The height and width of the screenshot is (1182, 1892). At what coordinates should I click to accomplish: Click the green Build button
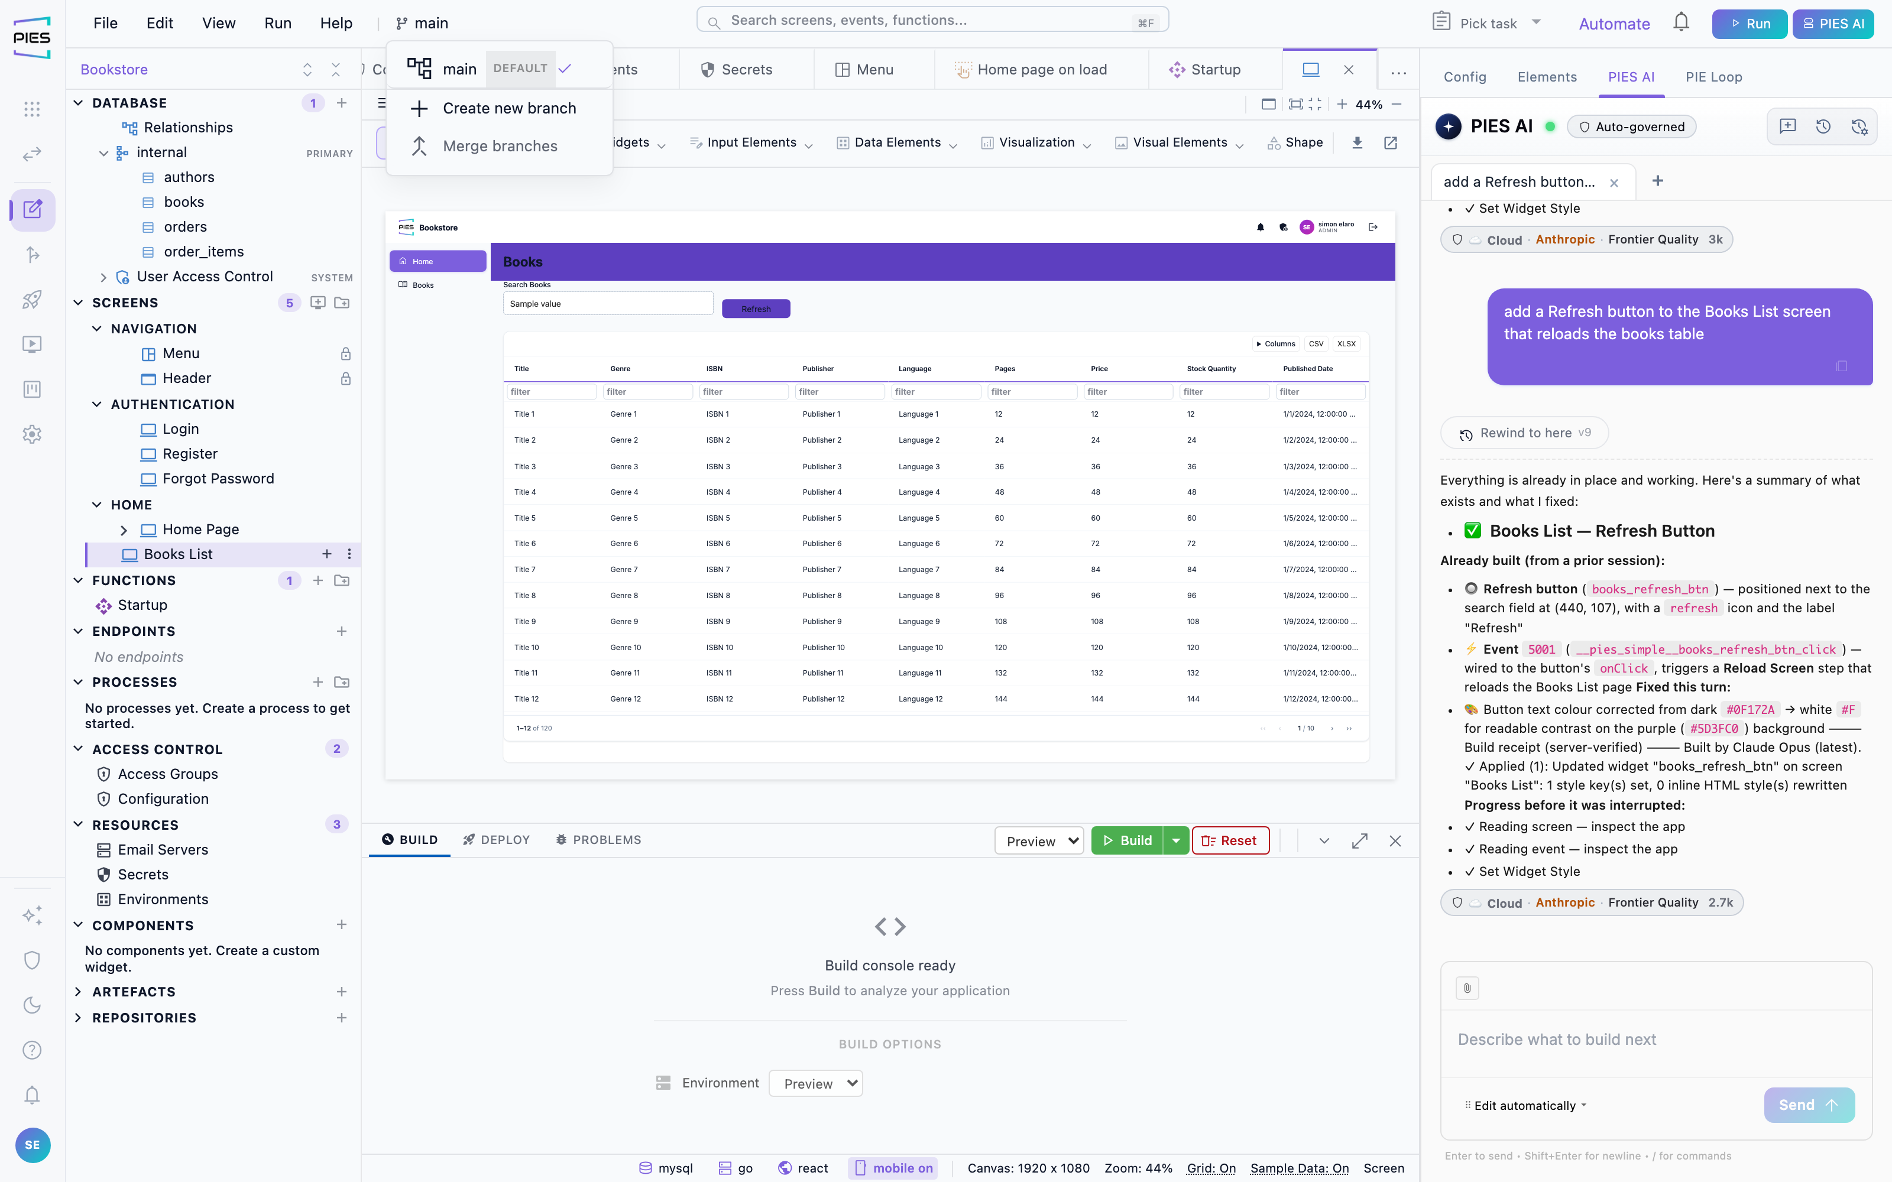click(x=1126, y=840)
